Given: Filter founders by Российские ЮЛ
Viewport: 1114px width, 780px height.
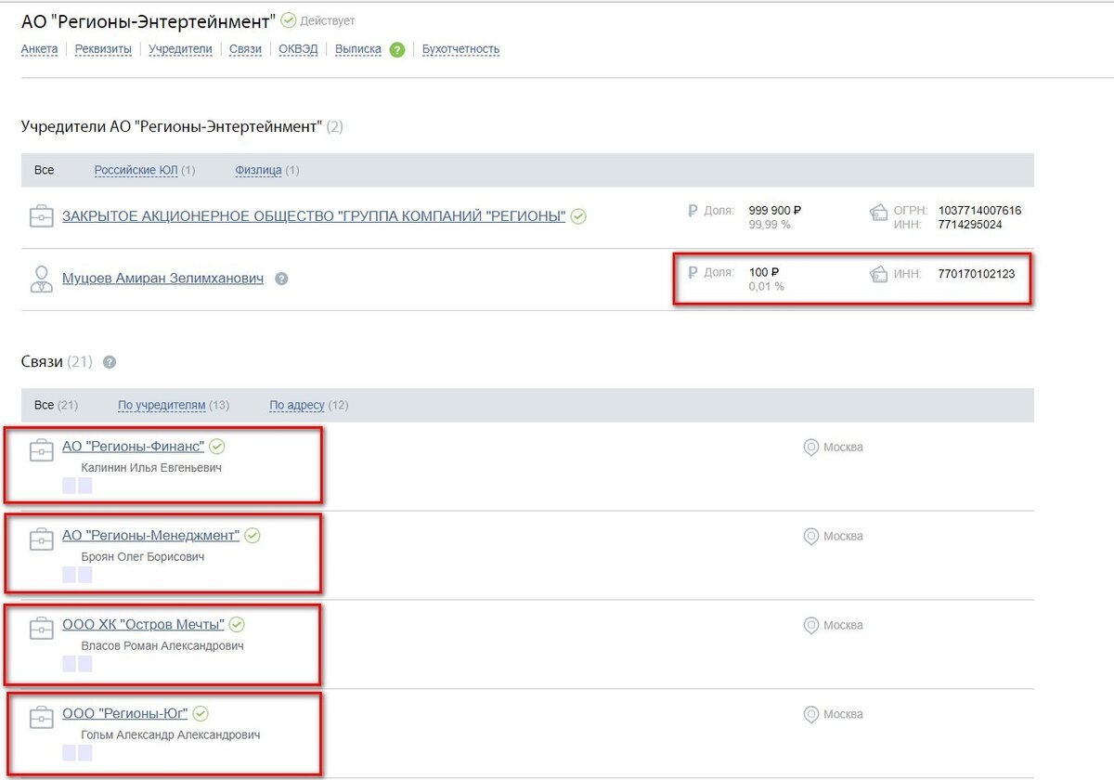Looking at the screenshot, I should click(x=136, y=170).
